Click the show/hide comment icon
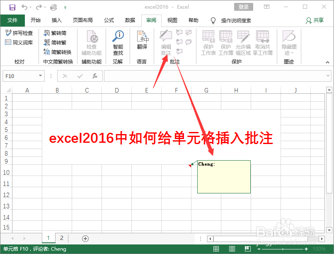This screenshot has width=334, height=254. click(x=189, y=32)
